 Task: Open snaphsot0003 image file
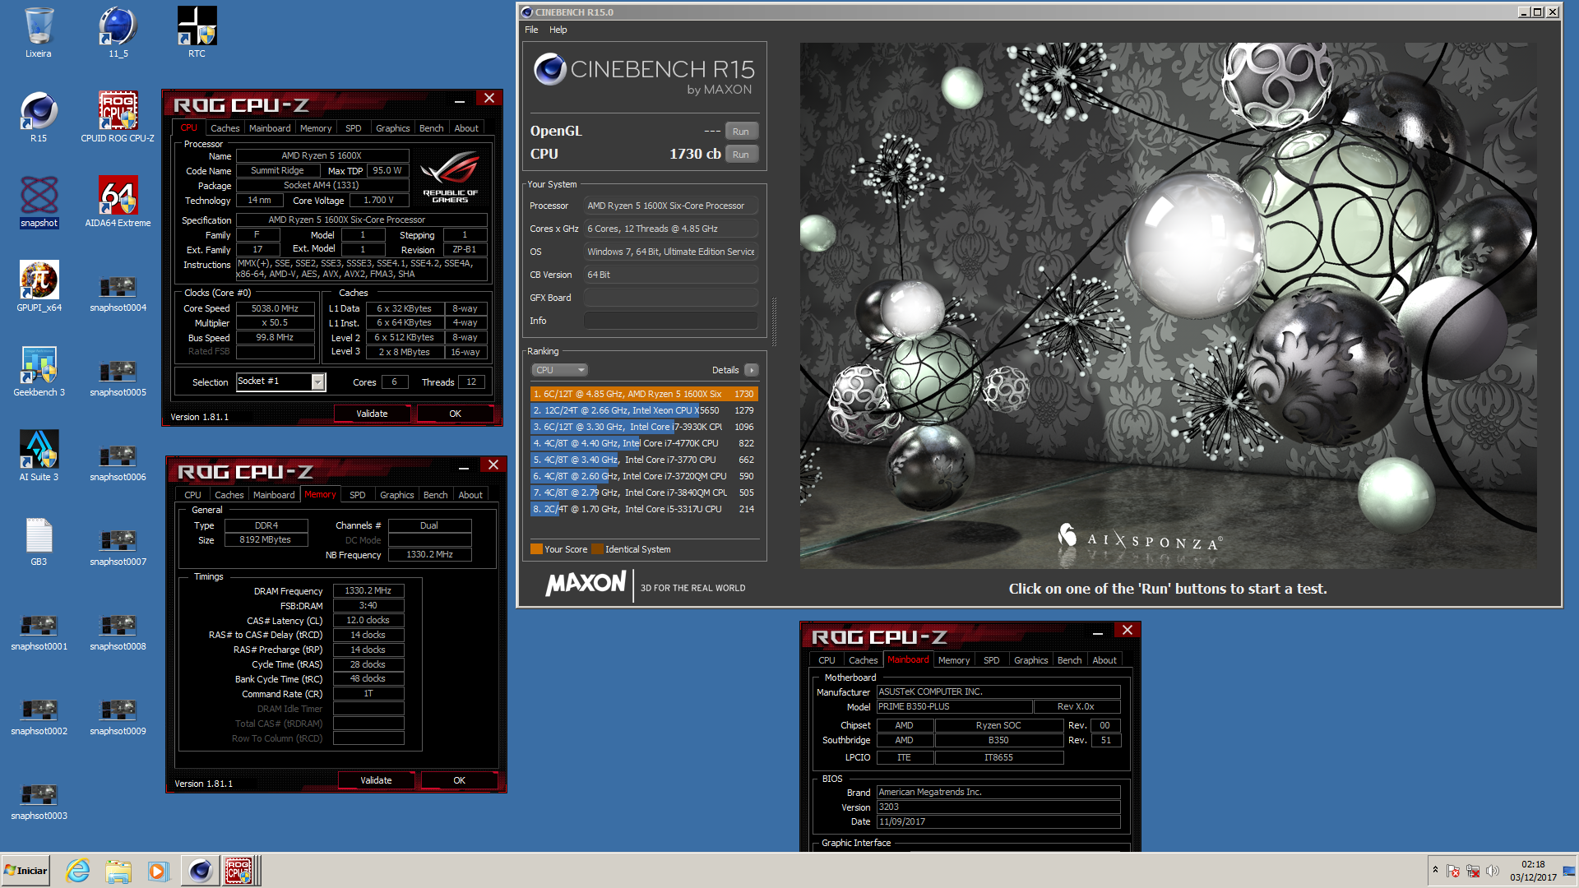tap(39, 801)
